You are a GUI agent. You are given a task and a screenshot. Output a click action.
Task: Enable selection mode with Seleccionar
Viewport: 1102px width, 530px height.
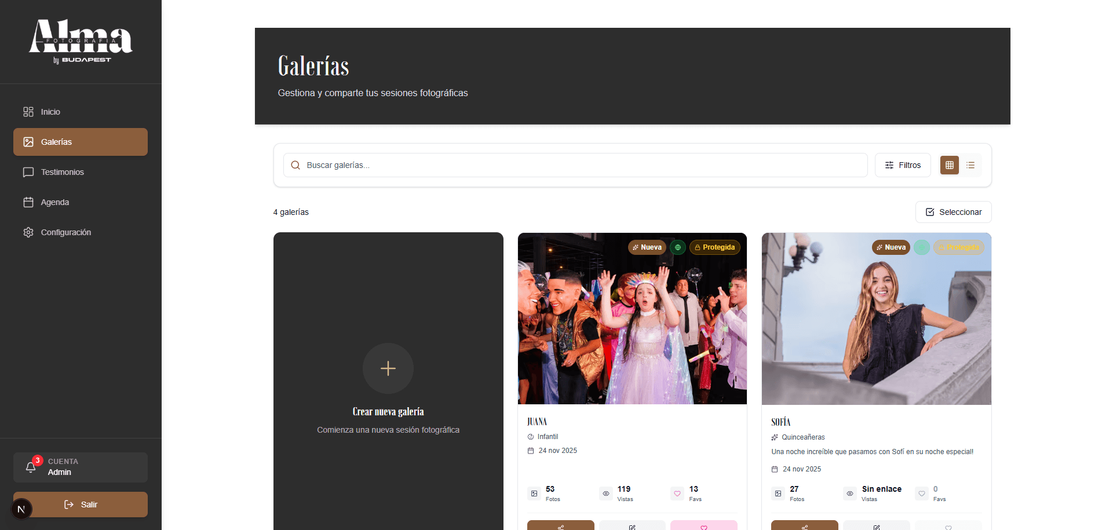(x=953, y=212)
